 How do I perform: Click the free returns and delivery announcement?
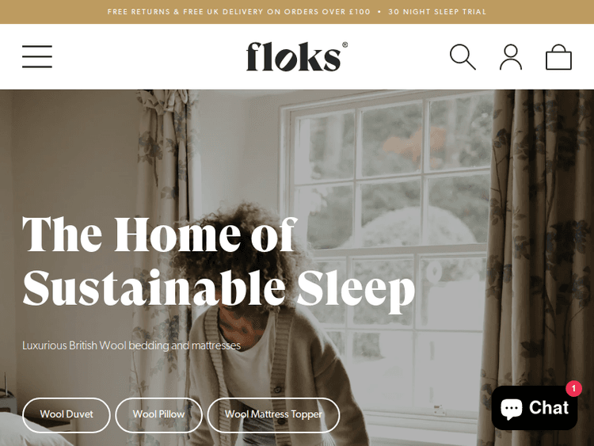(238, 12)
